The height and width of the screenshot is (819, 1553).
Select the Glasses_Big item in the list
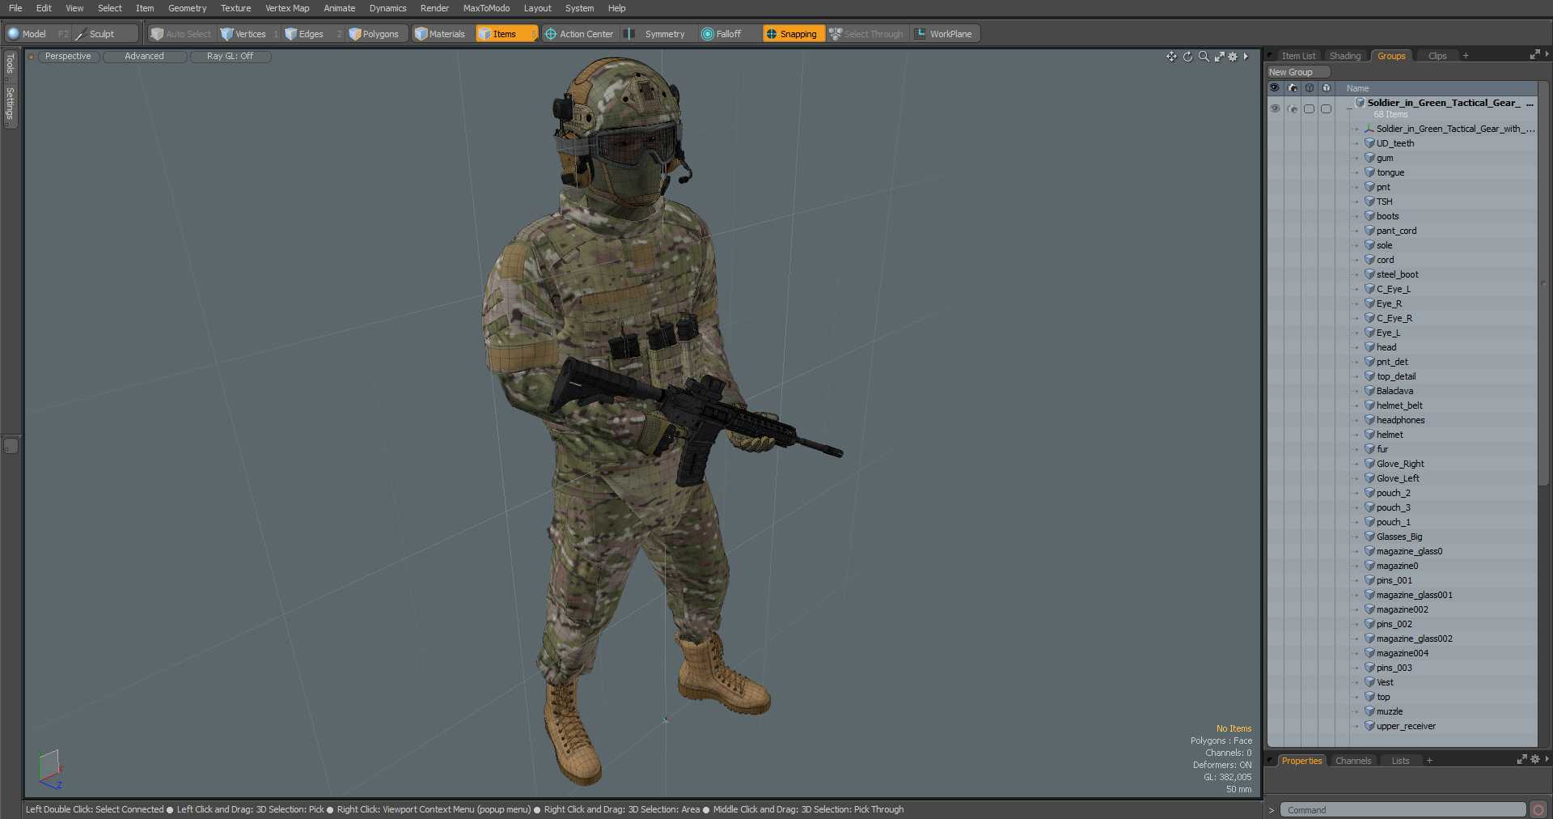pos(1399,537)
